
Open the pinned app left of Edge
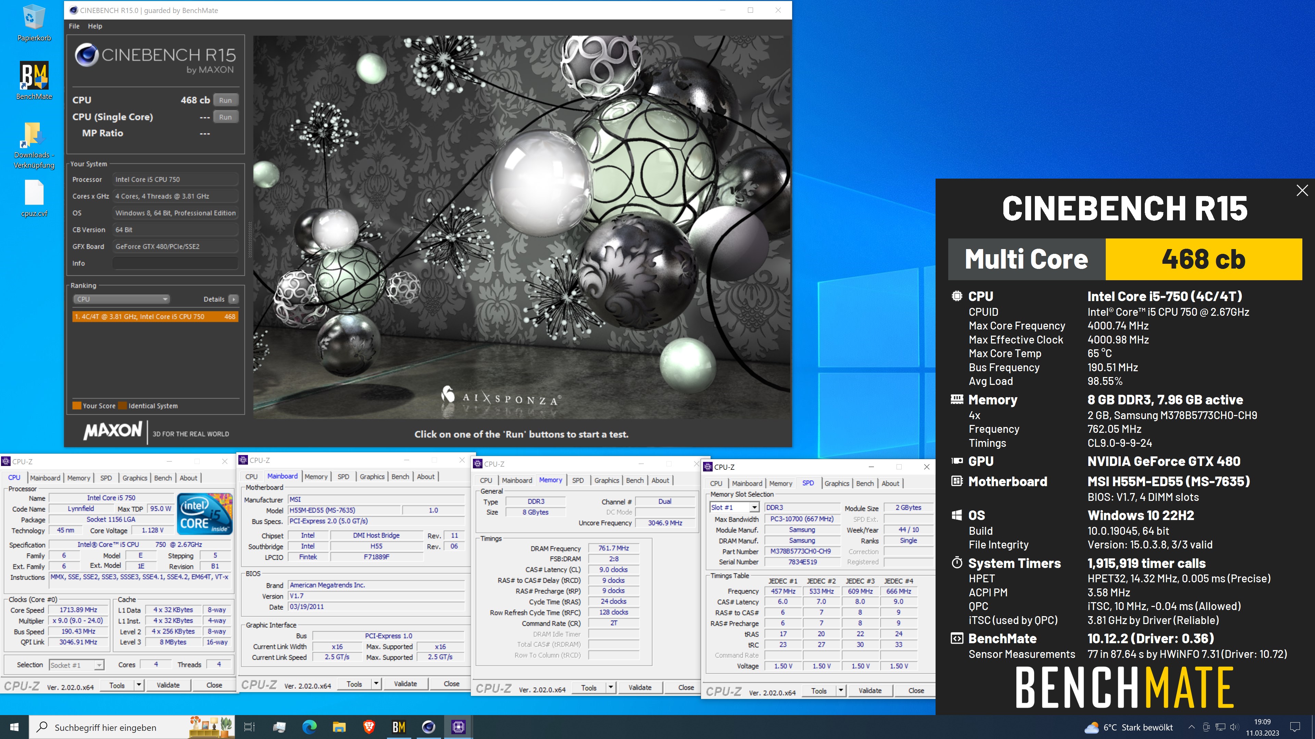click(x=279, y=727)
